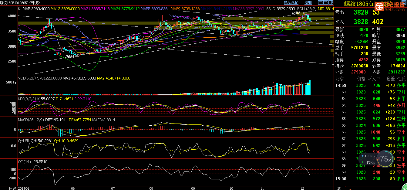Click the CCI(14) indicator label
The height and width of the screenshot is (190, 407).
[x=25, y=162]
